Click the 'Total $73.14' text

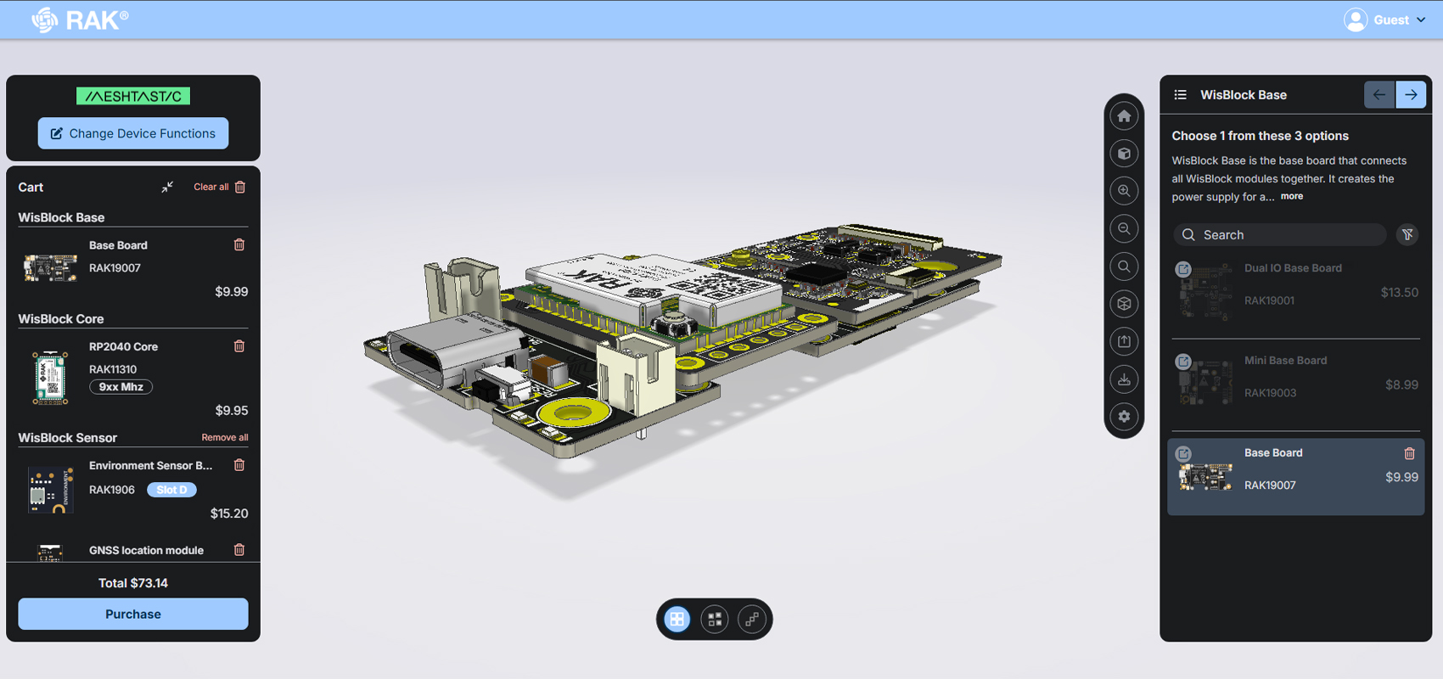pos(133,583)
